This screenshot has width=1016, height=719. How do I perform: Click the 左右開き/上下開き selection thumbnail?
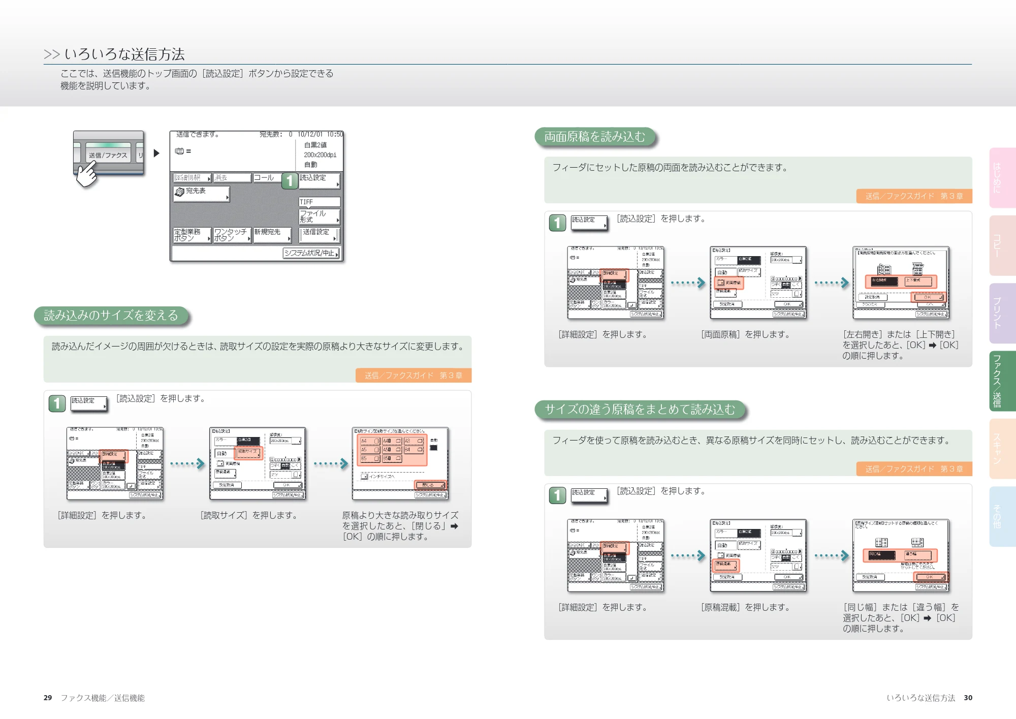(901, 283)
